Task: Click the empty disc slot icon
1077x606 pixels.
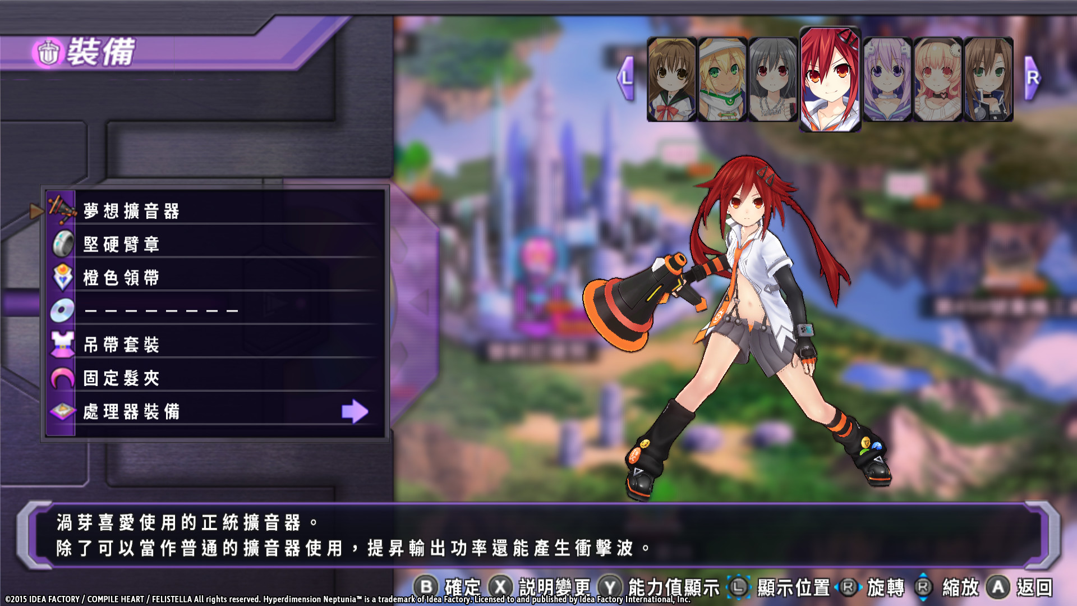Action: tap(62, 310)
